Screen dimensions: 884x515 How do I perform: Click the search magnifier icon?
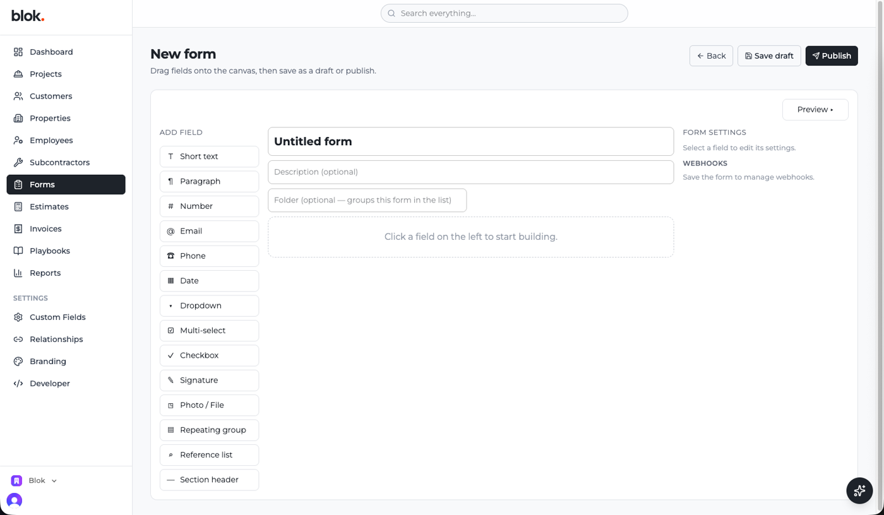click(391, 13)
